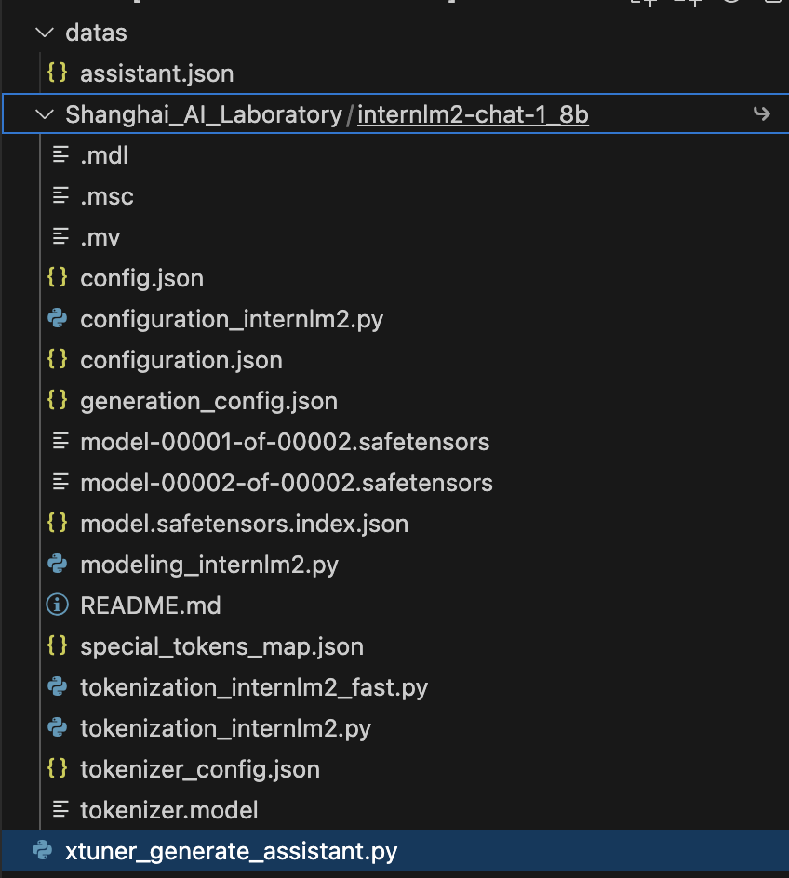This screenshot has height=878, width=789.
Task: Click the braces icon next to assistant.json
Action: (57, 73)
